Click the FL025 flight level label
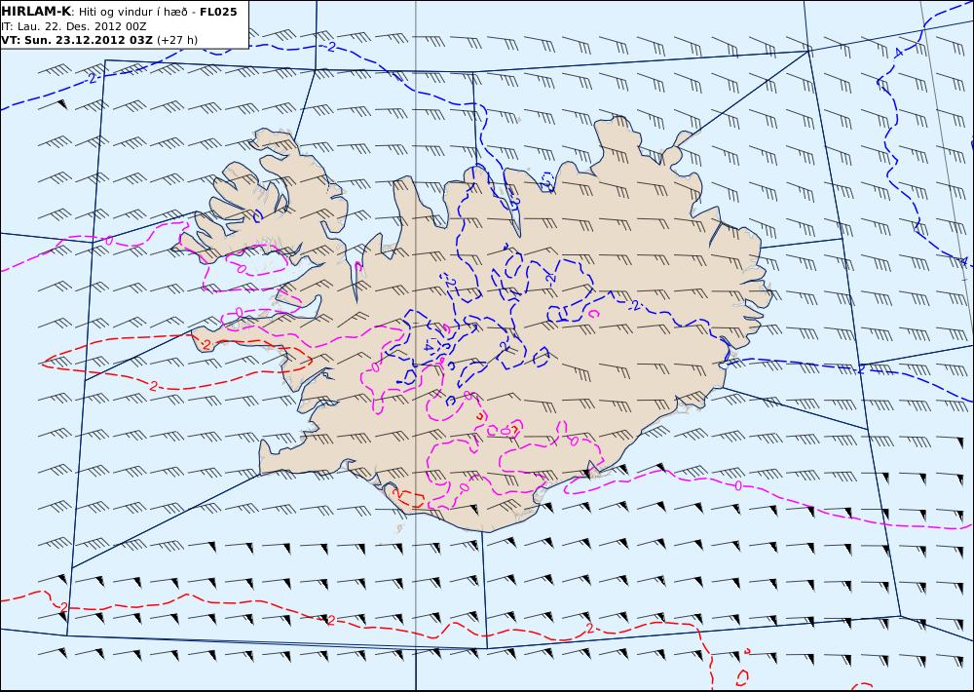974x692 pixels. coord(218,12)
